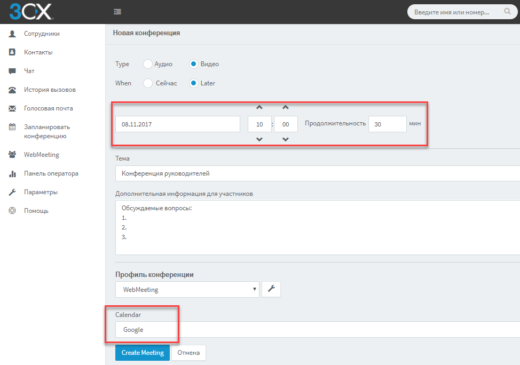Open the Google calendar dropdown

(x=318, y=330)
